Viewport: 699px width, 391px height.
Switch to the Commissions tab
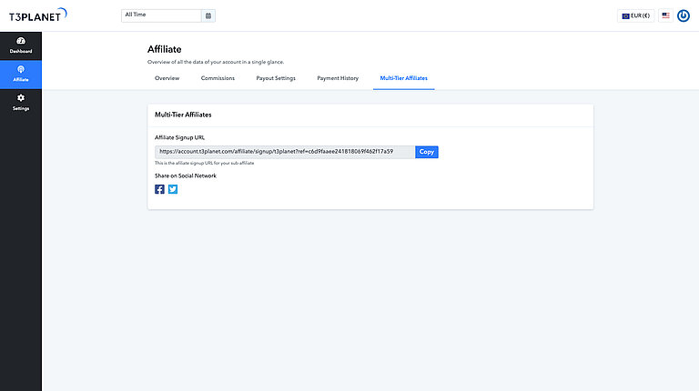point(218,78)
